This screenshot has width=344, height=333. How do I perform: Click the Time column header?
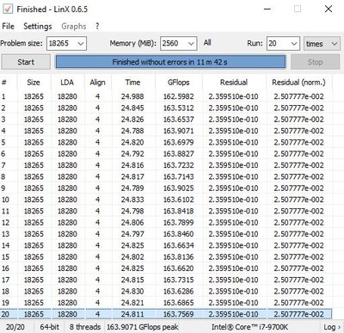pyautogui.click(x=132, y=83)
